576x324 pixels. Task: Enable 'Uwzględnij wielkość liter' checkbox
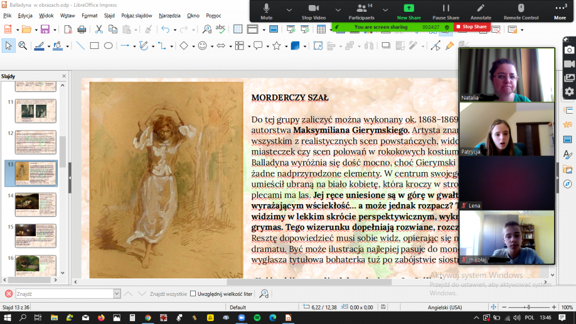pos(193,294)
